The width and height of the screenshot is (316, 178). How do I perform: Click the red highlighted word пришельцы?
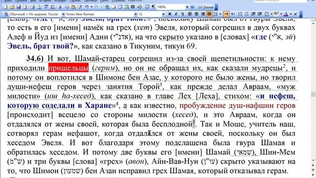click(68, 68)
